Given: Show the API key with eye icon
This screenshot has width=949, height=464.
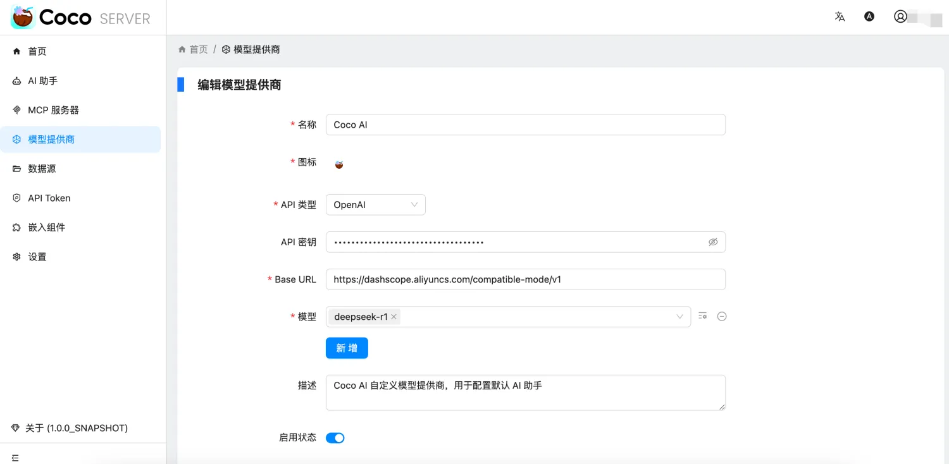Looking at the screenshot, I should (713, 242).
